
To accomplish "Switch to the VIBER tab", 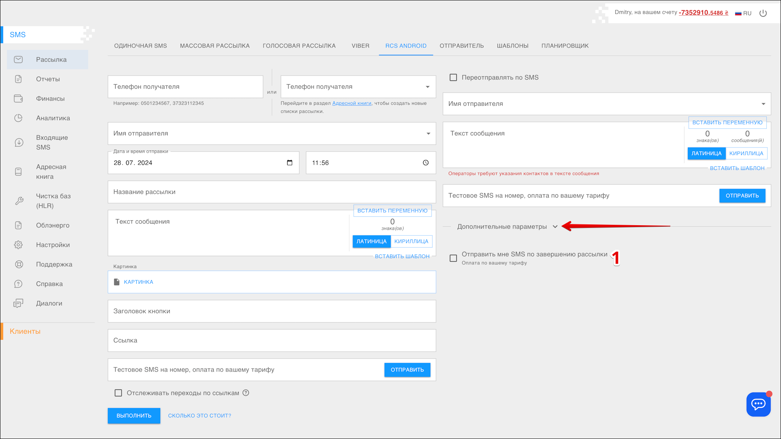I will [360, 46].
